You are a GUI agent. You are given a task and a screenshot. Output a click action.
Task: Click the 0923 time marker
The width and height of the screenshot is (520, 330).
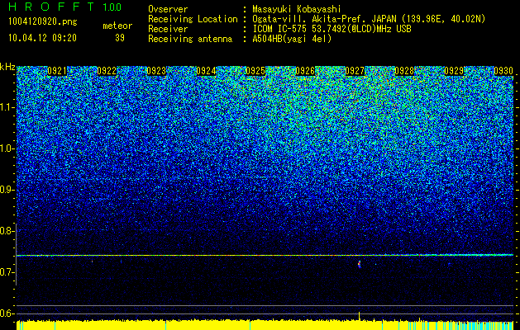(156, 71)
